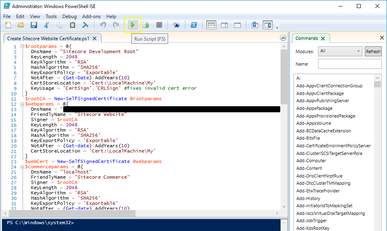Create a new script file

click(8, 25)
